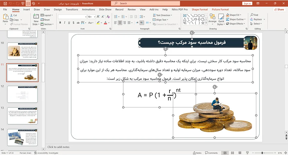Set right-to-left text direction toggle
The width and height of the screenshot is (288, 155).
[x=142, y=23]
